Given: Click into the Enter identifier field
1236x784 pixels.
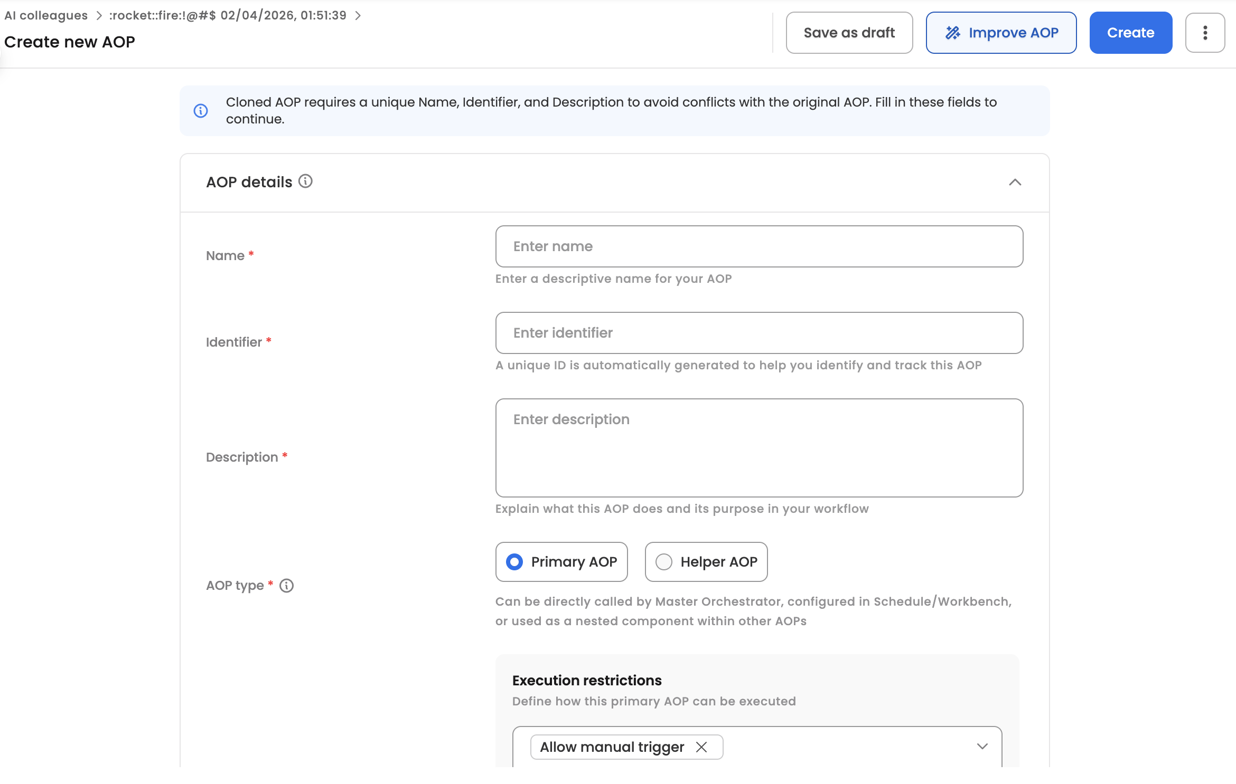Looking at the screenshot, I should click(x=759, y=333).
